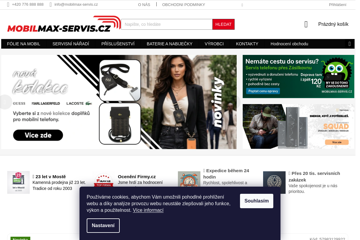Click the HLEDAT search button
The image size is (360, 240).
pos(223,24)
